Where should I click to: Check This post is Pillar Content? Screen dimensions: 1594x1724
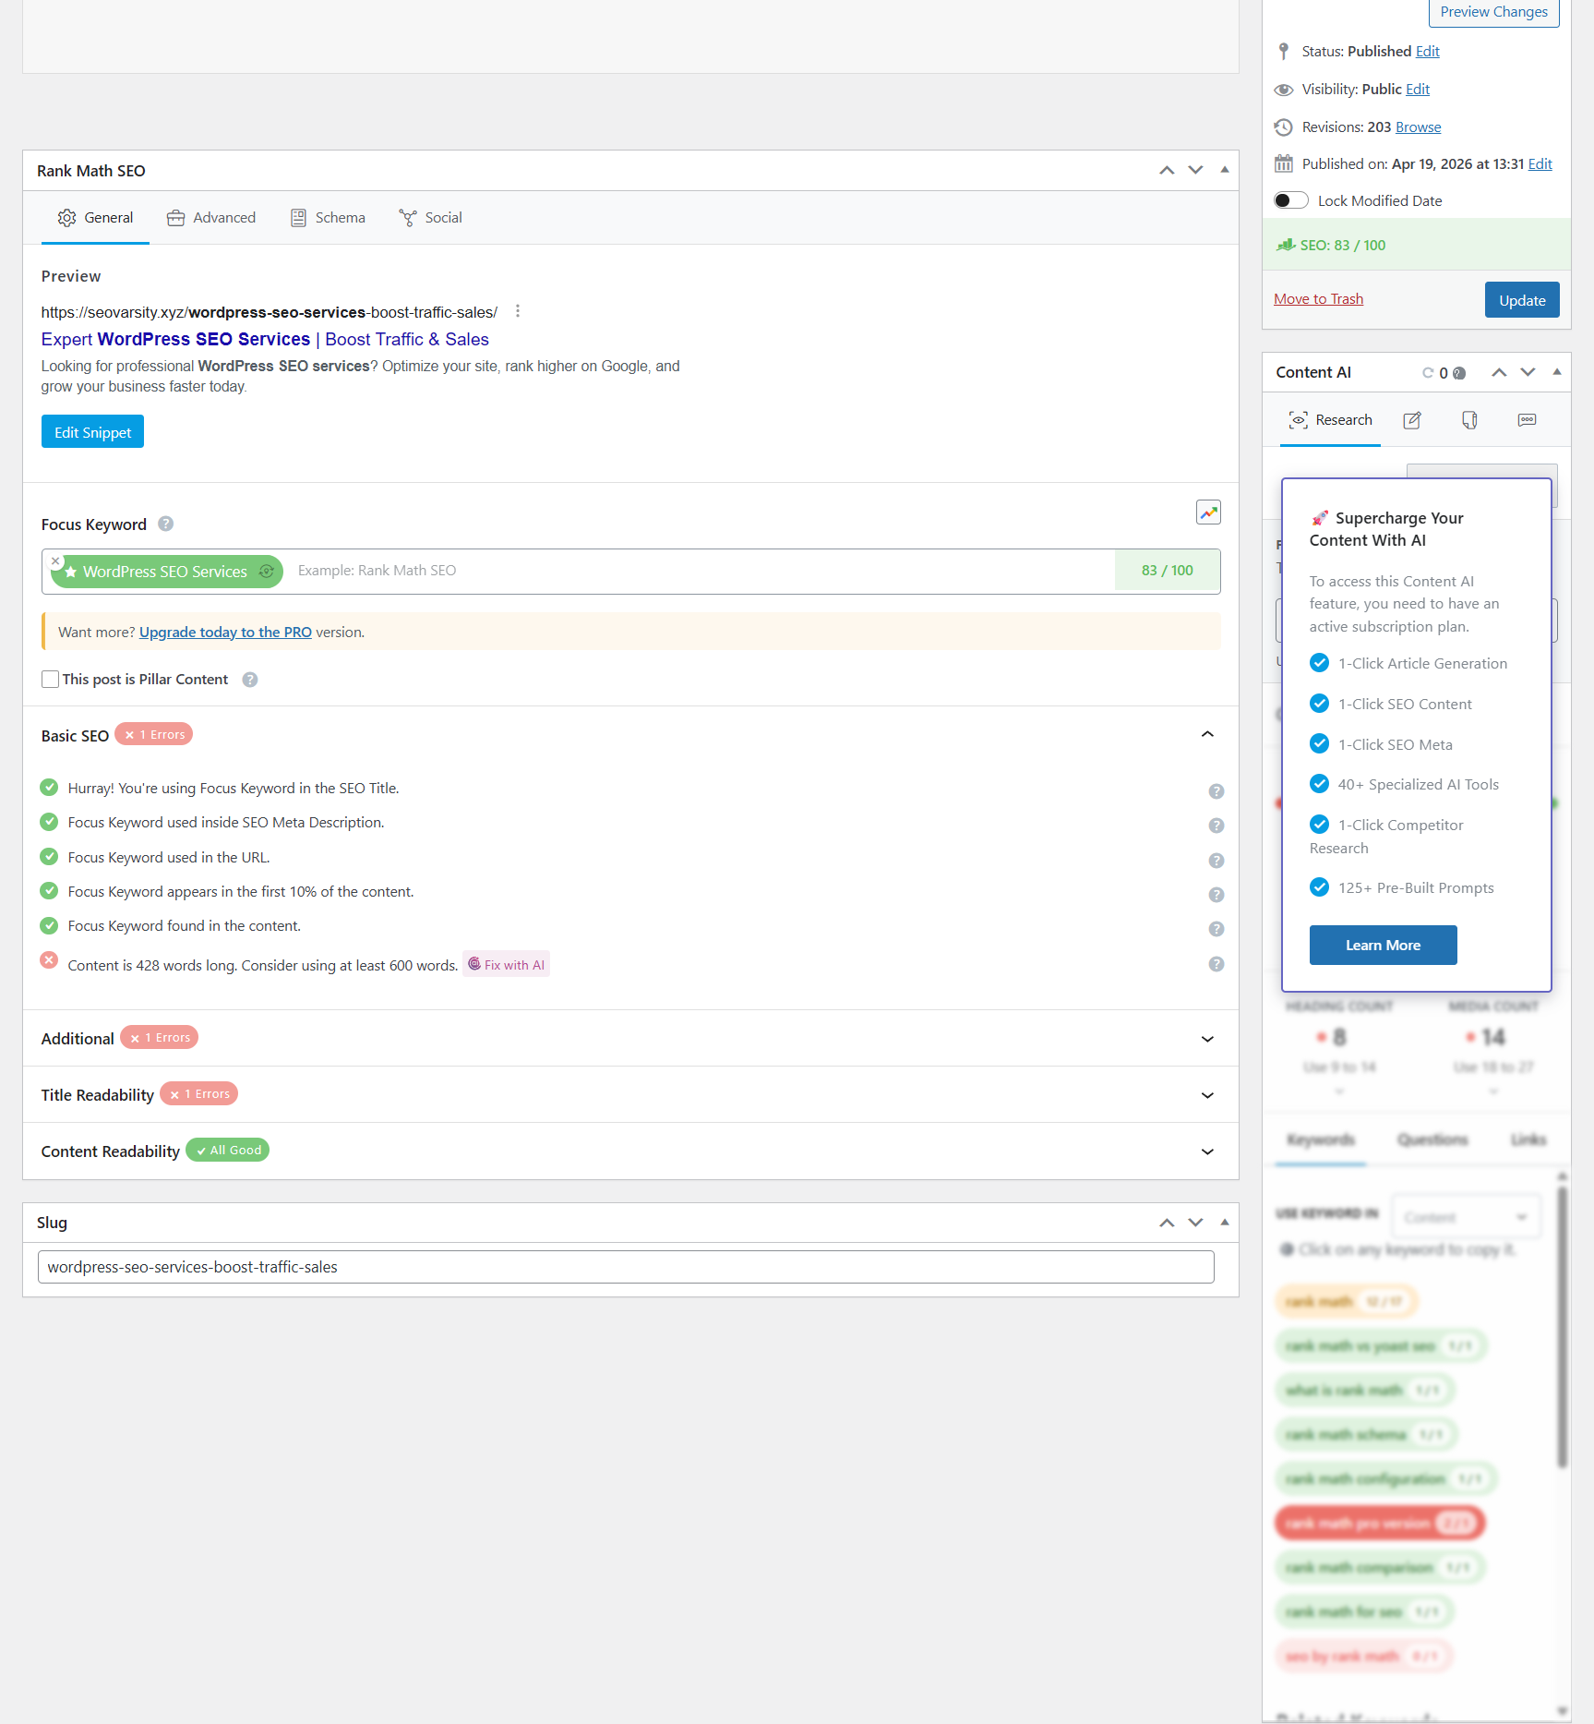[x=51, y=680]
